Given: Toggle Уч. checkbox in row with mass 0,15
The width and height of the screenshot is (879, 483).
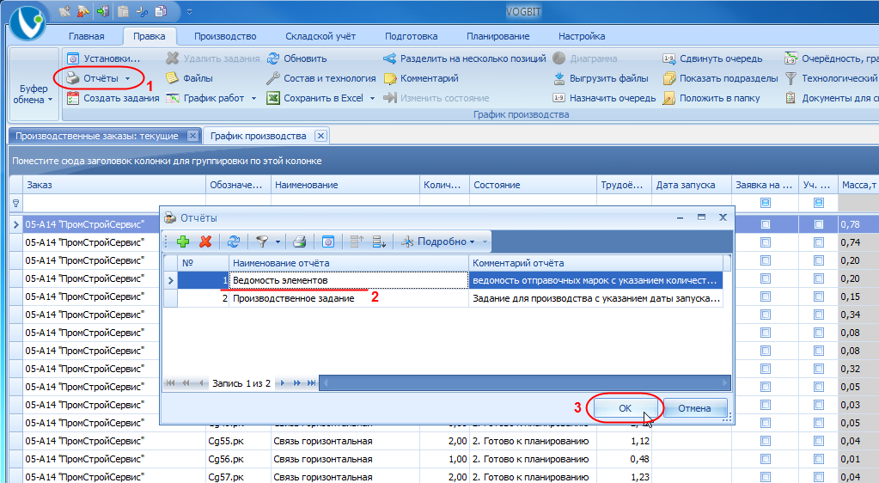Looking at the screenshot, I should click(x=819, y=297).
